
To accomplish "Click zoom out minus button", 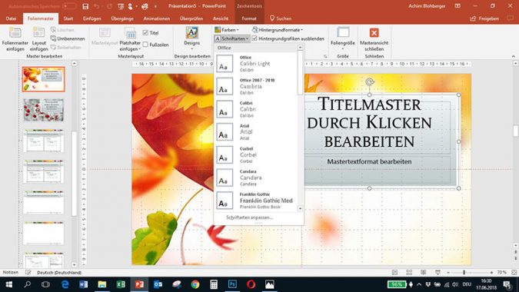I will [448, 272].
